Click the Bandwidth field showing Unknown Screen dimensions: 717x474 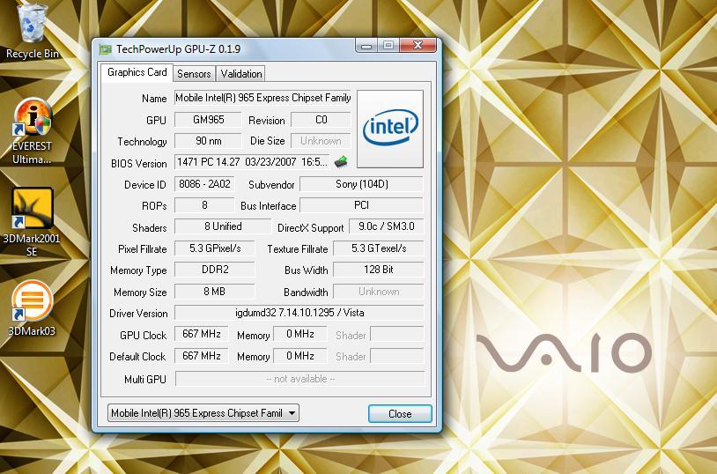[x=379, y=292]
